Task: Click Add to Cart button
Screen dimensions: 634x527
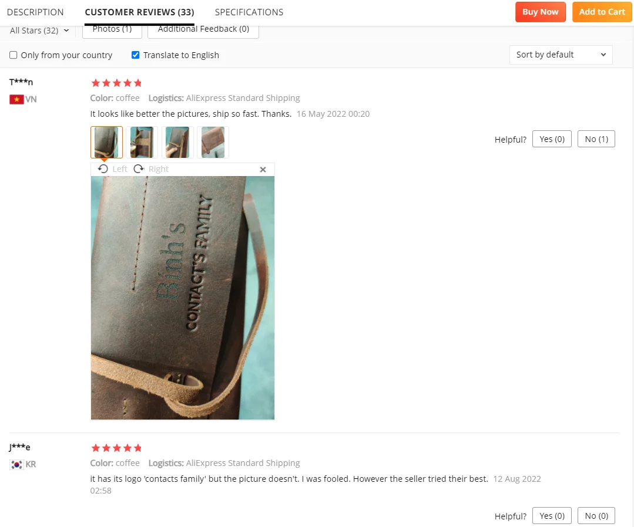Action: [x=602, y=12]
